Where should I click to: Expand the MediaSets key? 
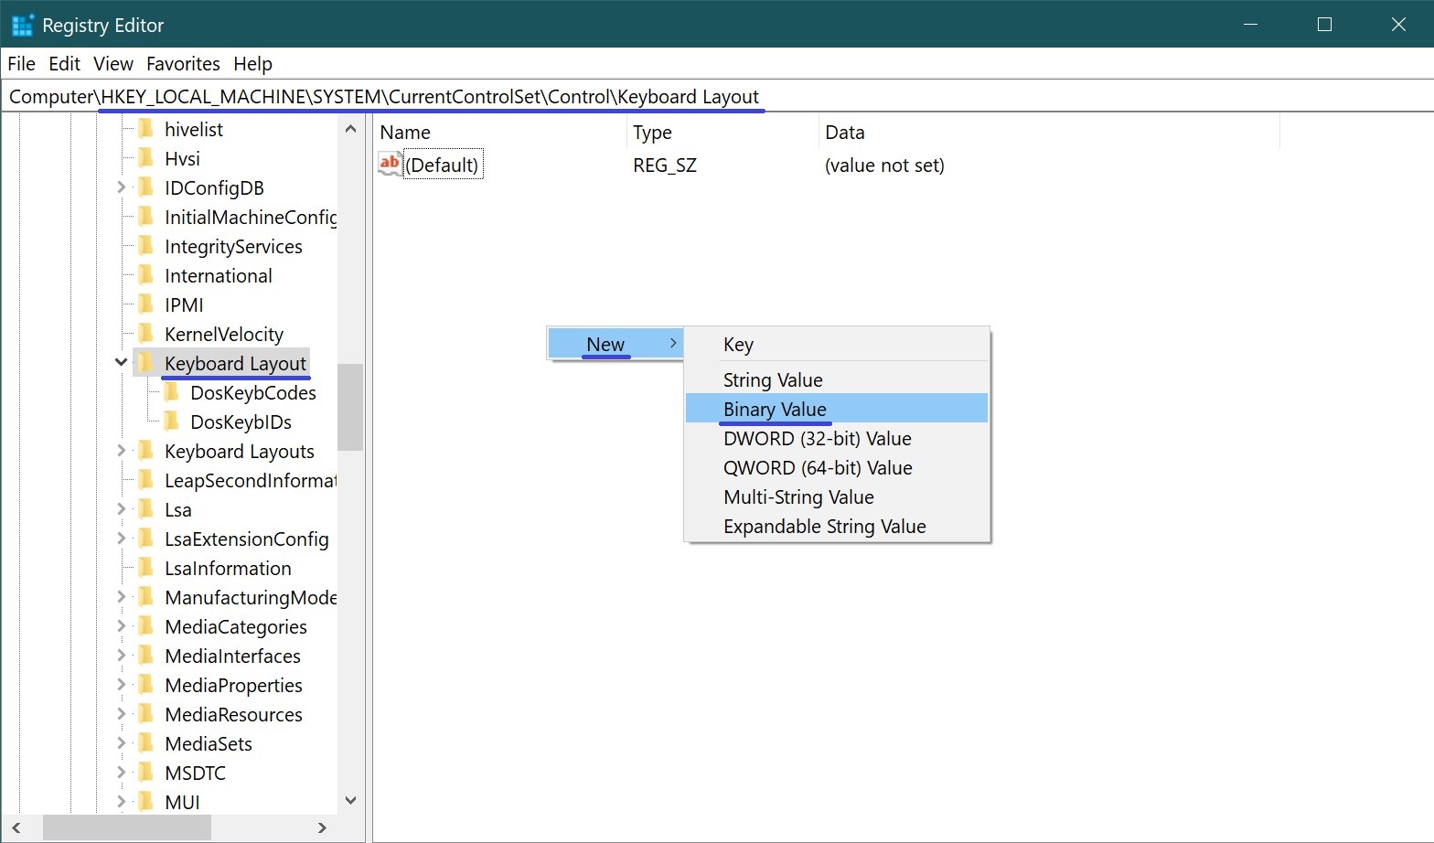pos(121,743)
